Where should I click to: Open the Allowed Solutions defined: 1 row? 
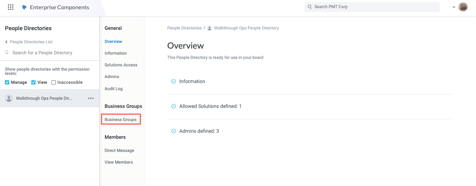[x=310, y=106]
